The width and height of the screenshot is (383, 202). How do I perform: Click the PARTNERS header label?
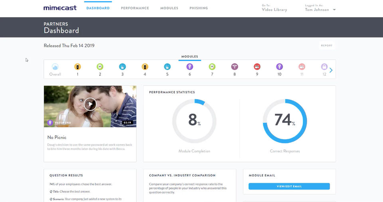(56, 24)
